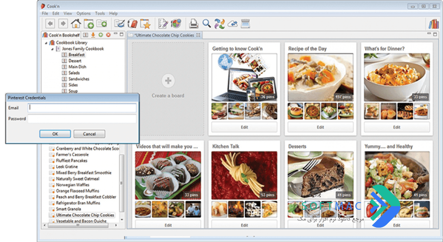Minimize the Cook'n Bookshelf panel
Screen dimensions: 443x242
click(115, 34)
